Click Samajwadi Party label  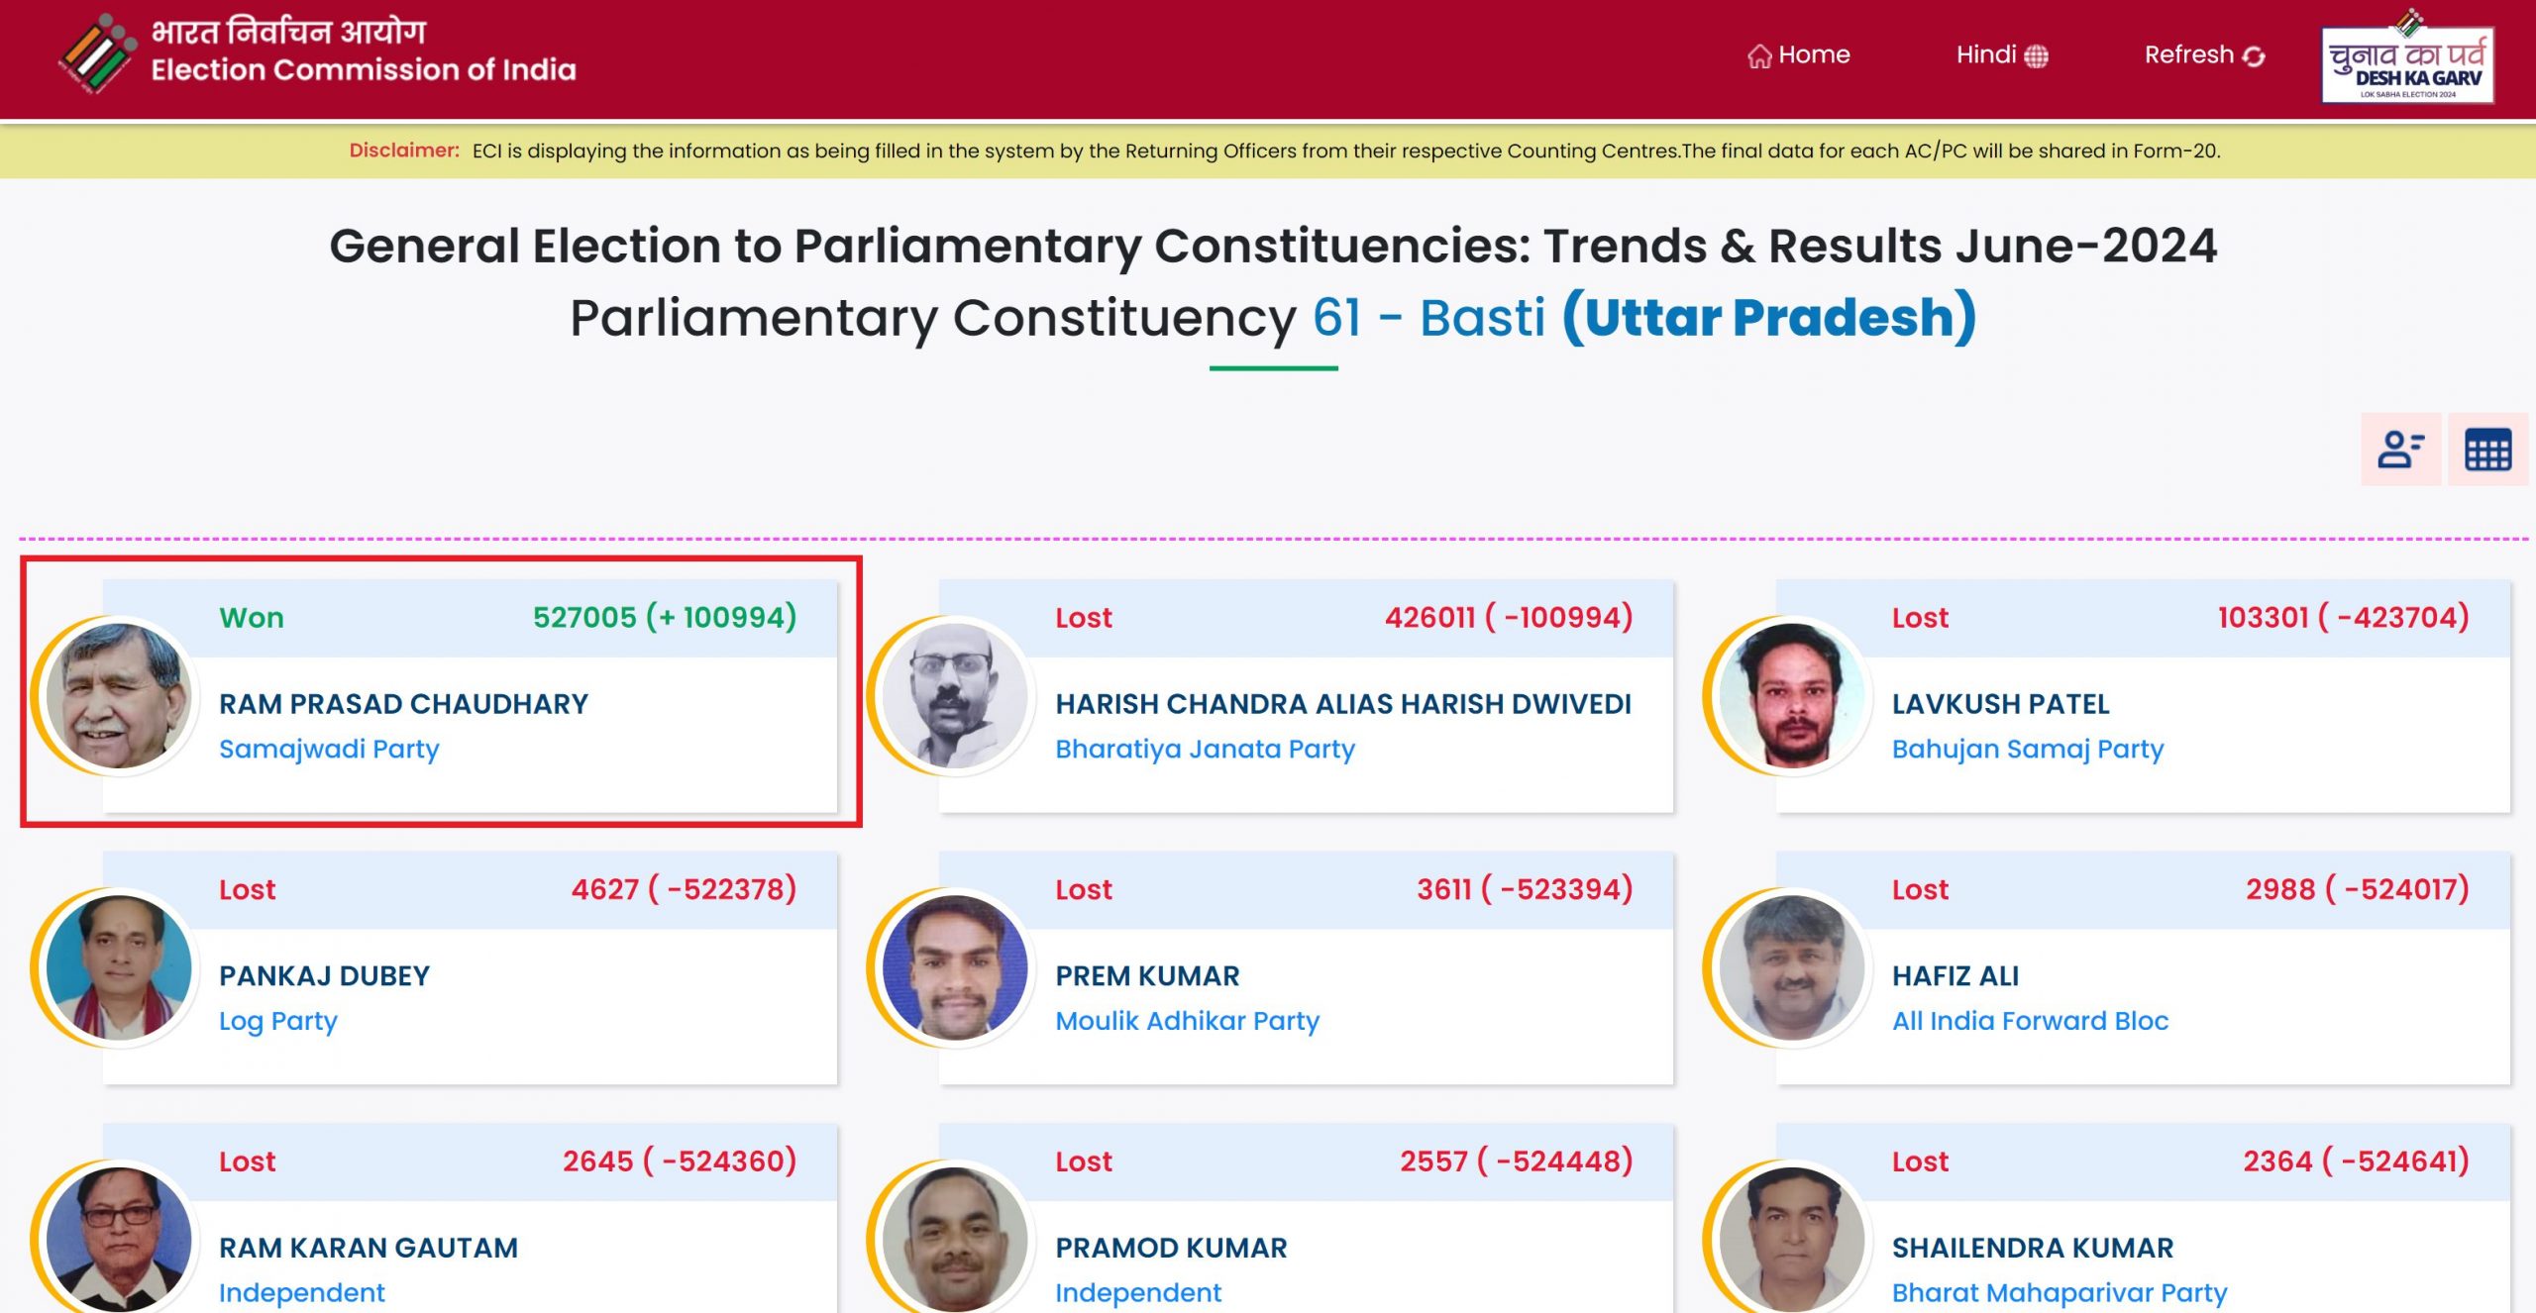point(329,749)
